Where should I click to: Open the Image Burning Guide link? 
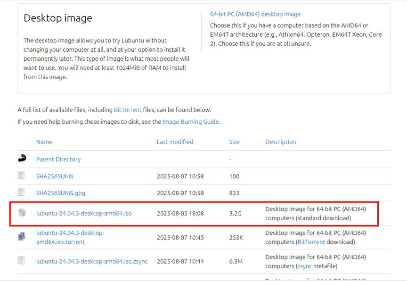pyautogui.click(x=190, y=122)
